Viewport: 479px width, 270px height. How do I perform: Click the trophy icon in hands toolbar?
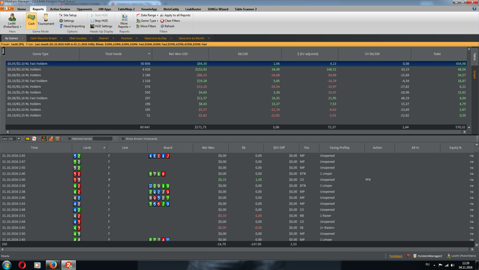click(x=57, y=139)
